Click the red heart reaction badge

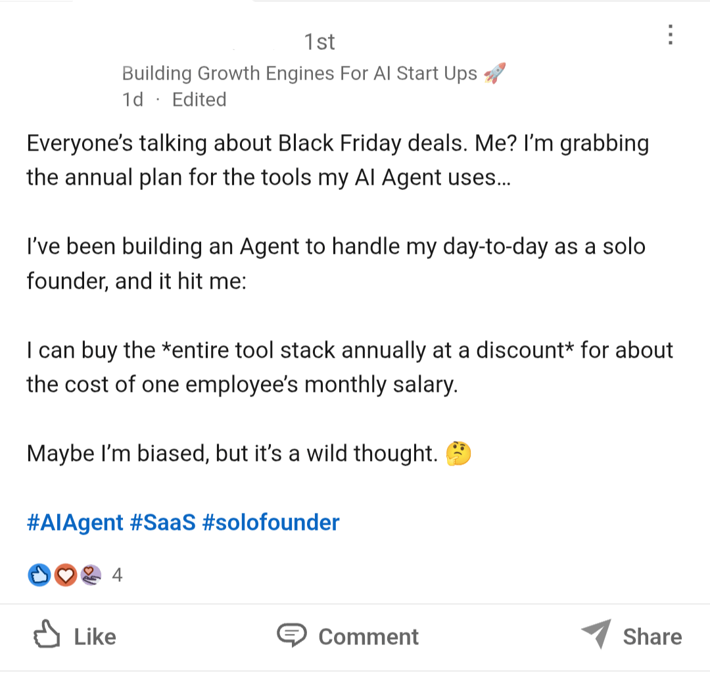[65, 576]
